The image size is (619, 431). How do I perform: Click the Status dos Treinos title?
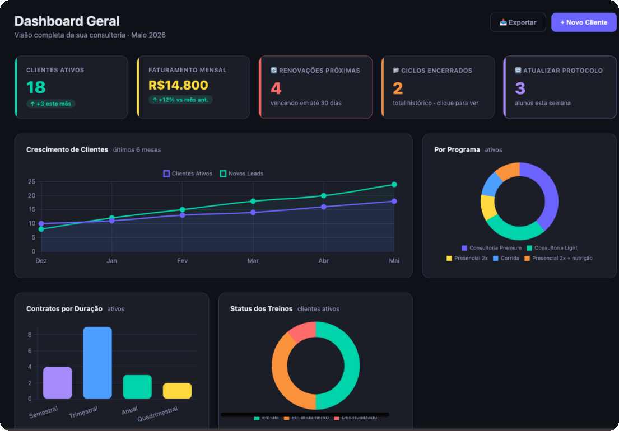pos(262,309)
